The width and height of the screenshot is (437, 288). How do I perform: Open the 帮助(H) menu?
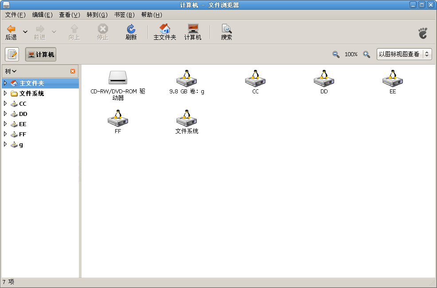(x=152, y=15)
